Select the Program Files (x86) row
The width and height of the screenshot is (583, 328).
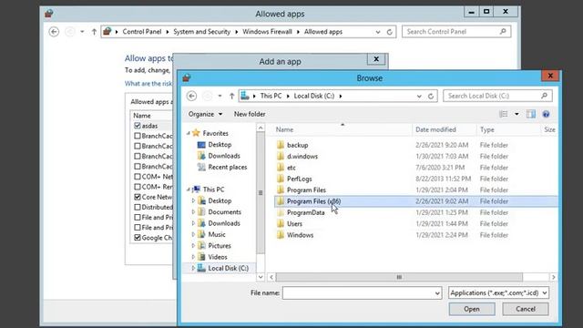tap(415, 201)
